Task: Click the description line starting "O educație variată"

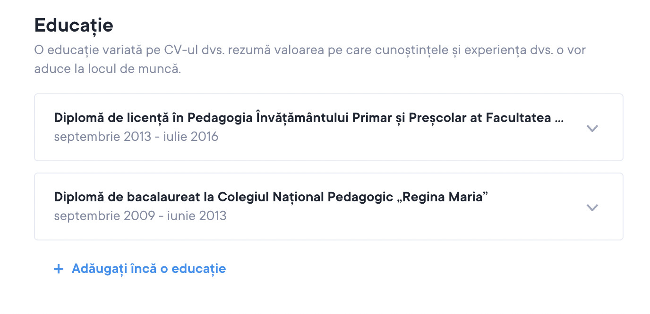Action: click(x=310, y=50)
